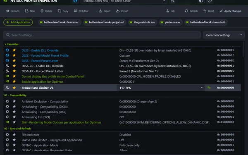Create a new profile with New
Viewport: 248px width, 155px height.
click(30, 11)
